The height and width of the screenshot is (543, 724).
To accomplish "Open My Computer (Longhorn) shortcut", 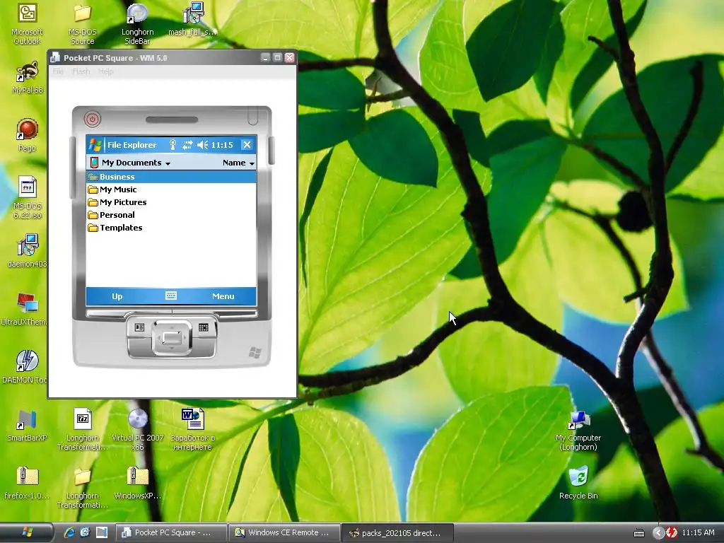I will pos(578,429).
